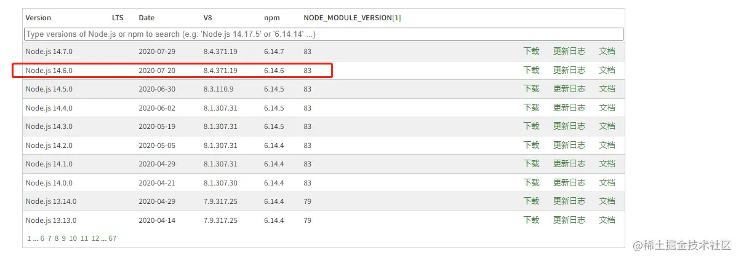Click the npm column header
Viewport: 741px width, 261px height.
tap(272, 18)
